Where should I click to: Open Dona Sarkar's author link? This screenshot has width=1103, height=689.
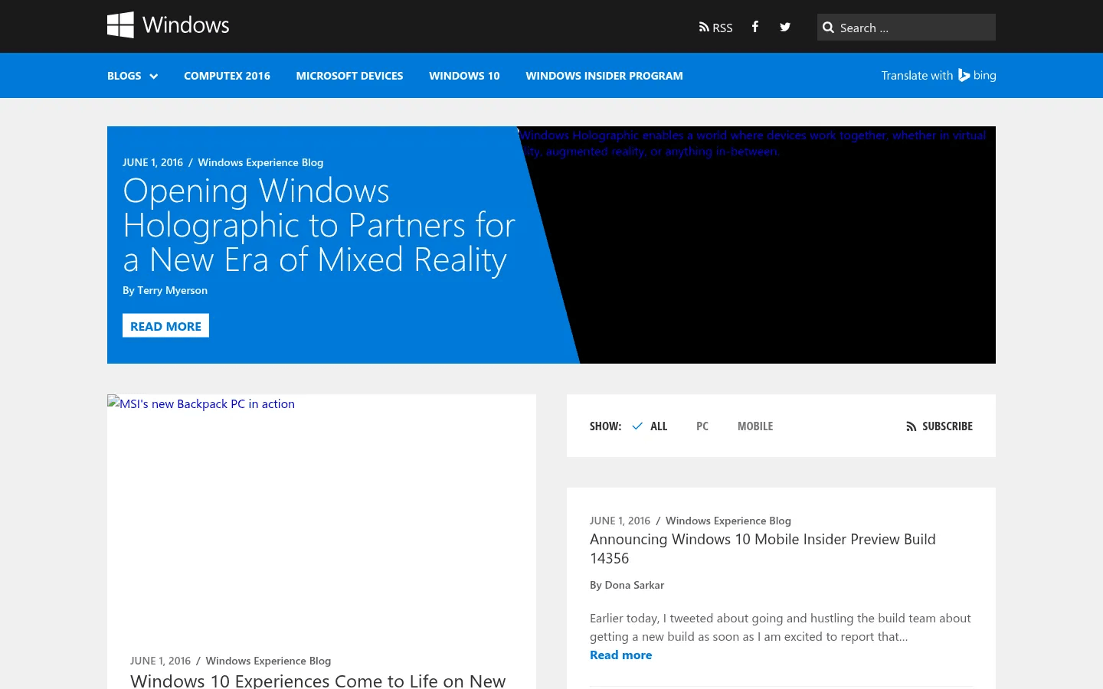click(634, 585)
